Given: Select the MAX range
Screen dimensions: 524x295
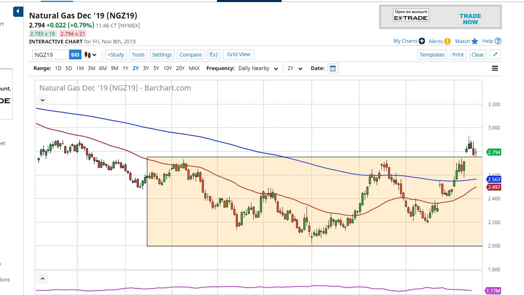Looking at the screenshot, I should coord(194,68).
